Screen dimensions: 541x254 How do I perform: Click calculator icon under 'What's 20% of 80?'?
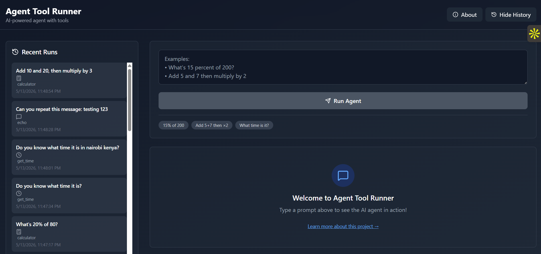point(19,232)
